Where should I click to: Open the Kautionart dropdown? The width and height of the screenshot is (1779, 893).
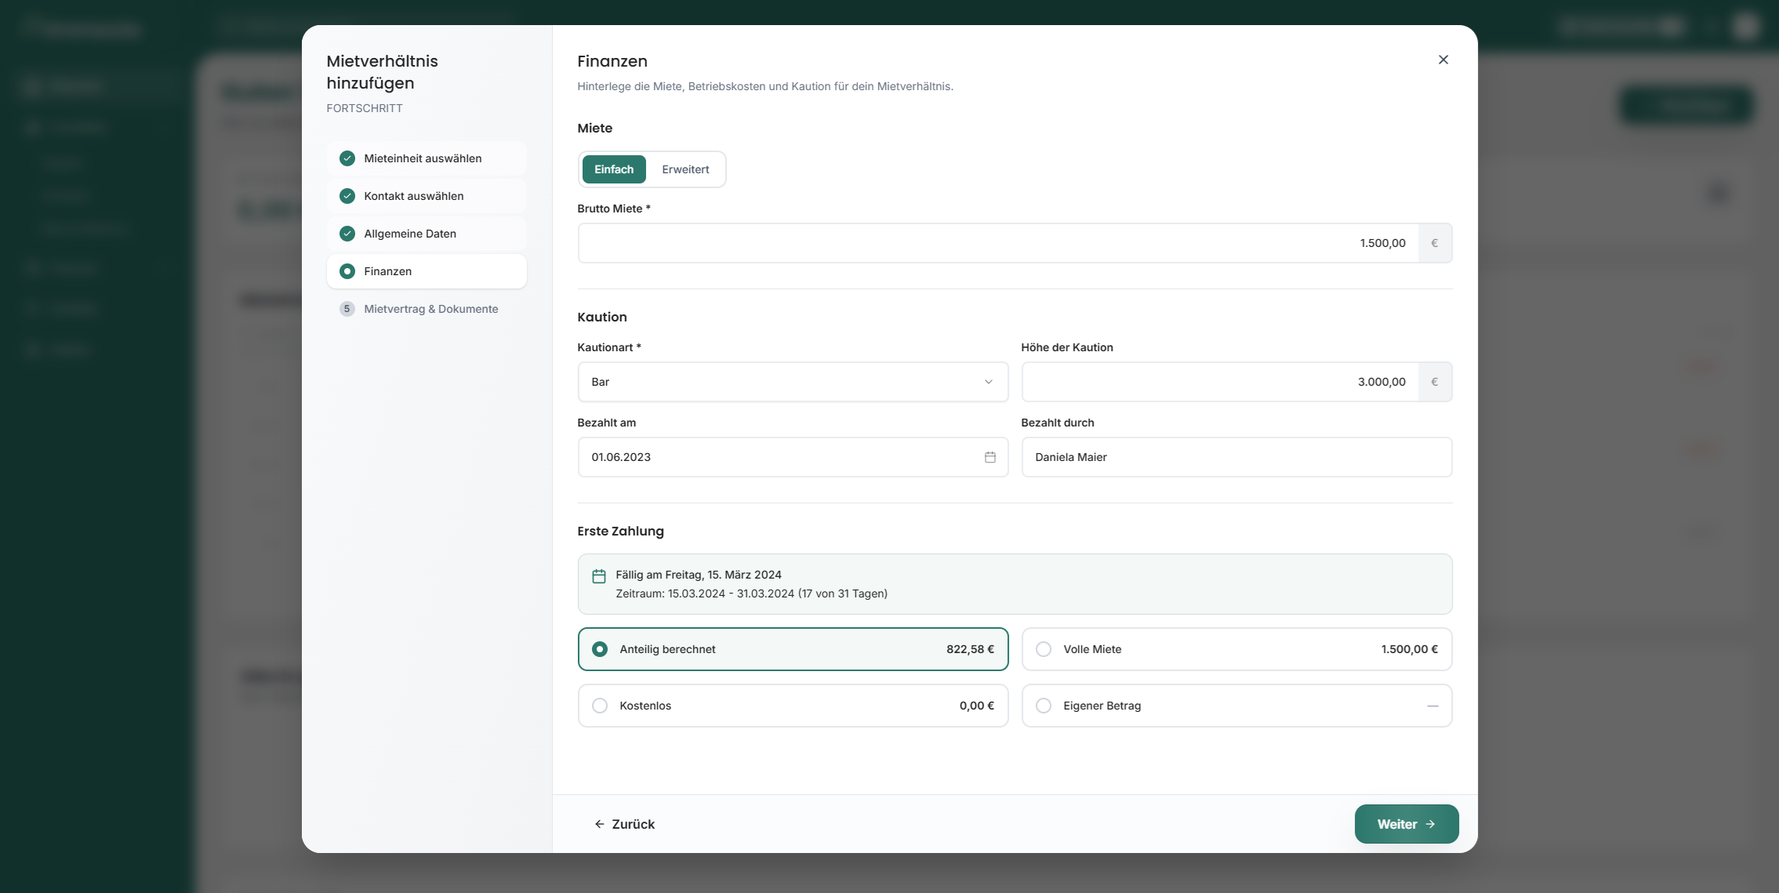793,382
